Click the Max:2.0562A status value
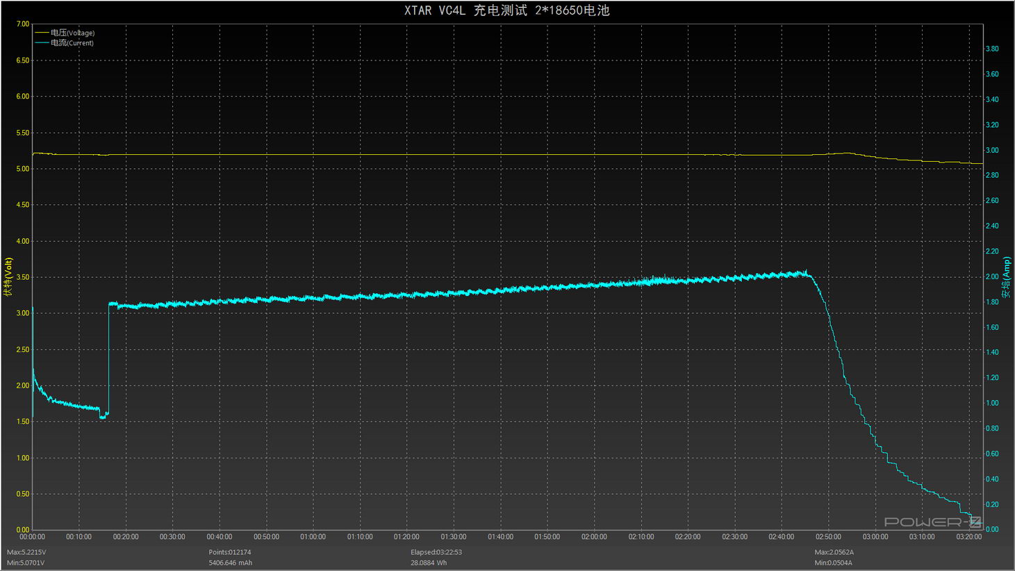Image resolution: width=1015 pixels, height=571 pixels. click(834, 552)
